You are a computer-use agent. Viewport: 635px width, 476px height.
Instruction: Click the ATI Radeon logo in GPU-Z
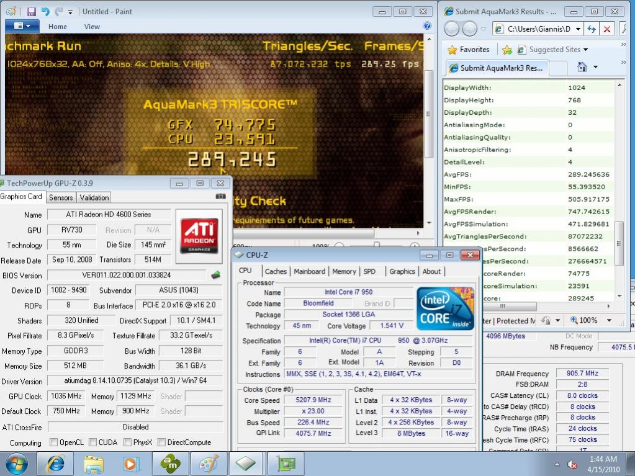pyautogui.click(x=199, y=236)
